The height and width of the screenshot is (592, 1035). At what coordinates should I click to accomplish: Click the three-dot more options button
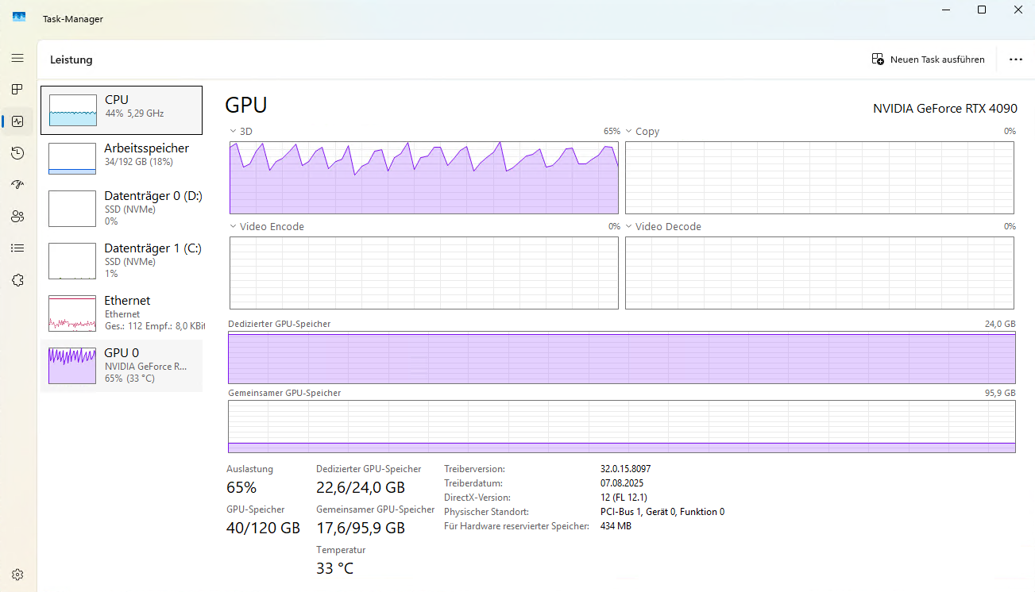coord(1015,60)
